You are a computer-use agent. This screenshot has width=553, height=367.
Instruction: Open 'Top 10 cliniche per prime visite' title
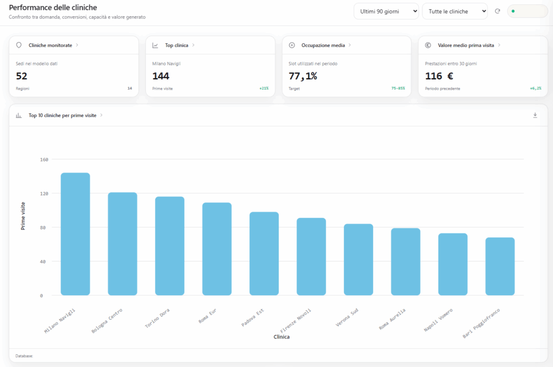tap(63, 115)
